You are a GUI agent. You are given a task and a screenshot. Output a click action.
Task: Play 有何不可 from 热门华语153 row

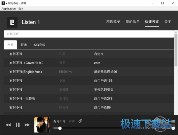(x=16, y=80)
